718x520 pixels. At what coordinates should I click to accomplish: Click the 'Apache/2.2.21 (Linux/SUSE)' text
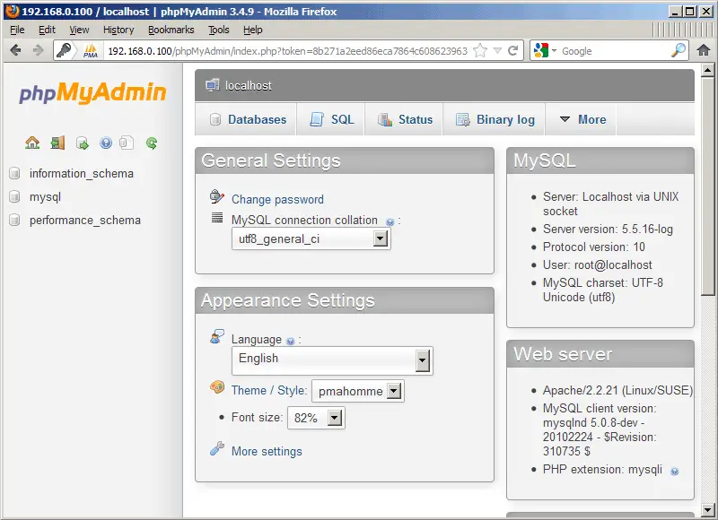(x=617, y=390)
